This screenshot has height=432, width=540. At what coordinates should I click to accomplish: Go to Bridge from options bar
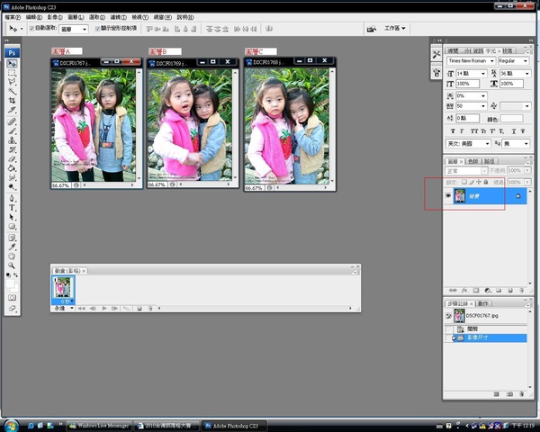pyautogui.click(x=372, y=29)
